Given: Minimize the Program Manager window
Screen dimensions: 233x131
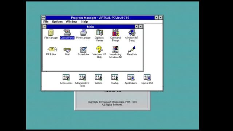Looking at the screenshot, I should click(x=157, y=18).
